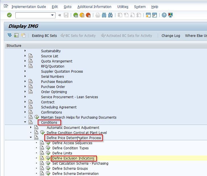Select Define Condition Control at Plant Level

(x=77, y=133)
